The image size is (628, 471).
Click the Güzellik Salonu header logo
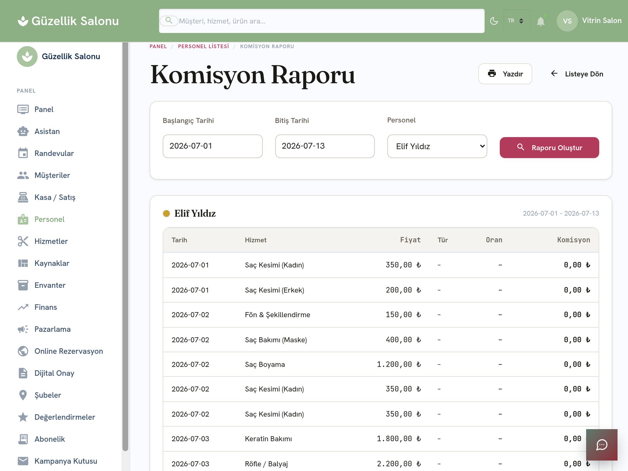pos(68,21)
